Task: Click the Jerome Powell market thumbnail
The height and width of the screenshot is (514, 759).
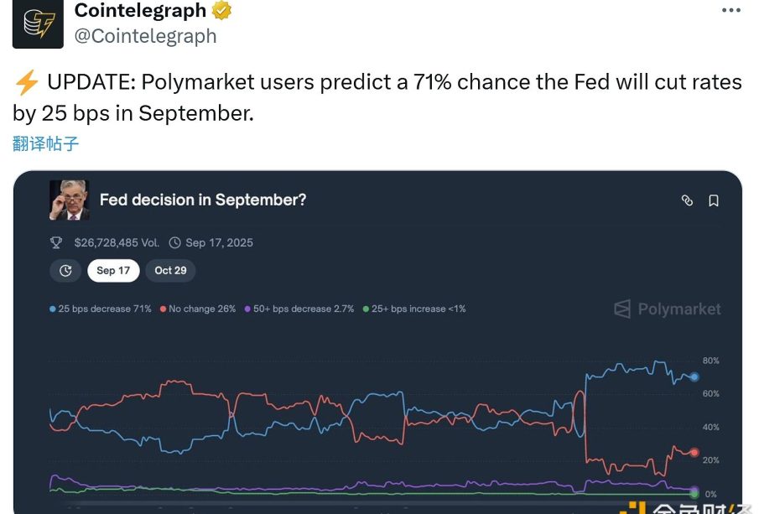Action: point(70,200)
